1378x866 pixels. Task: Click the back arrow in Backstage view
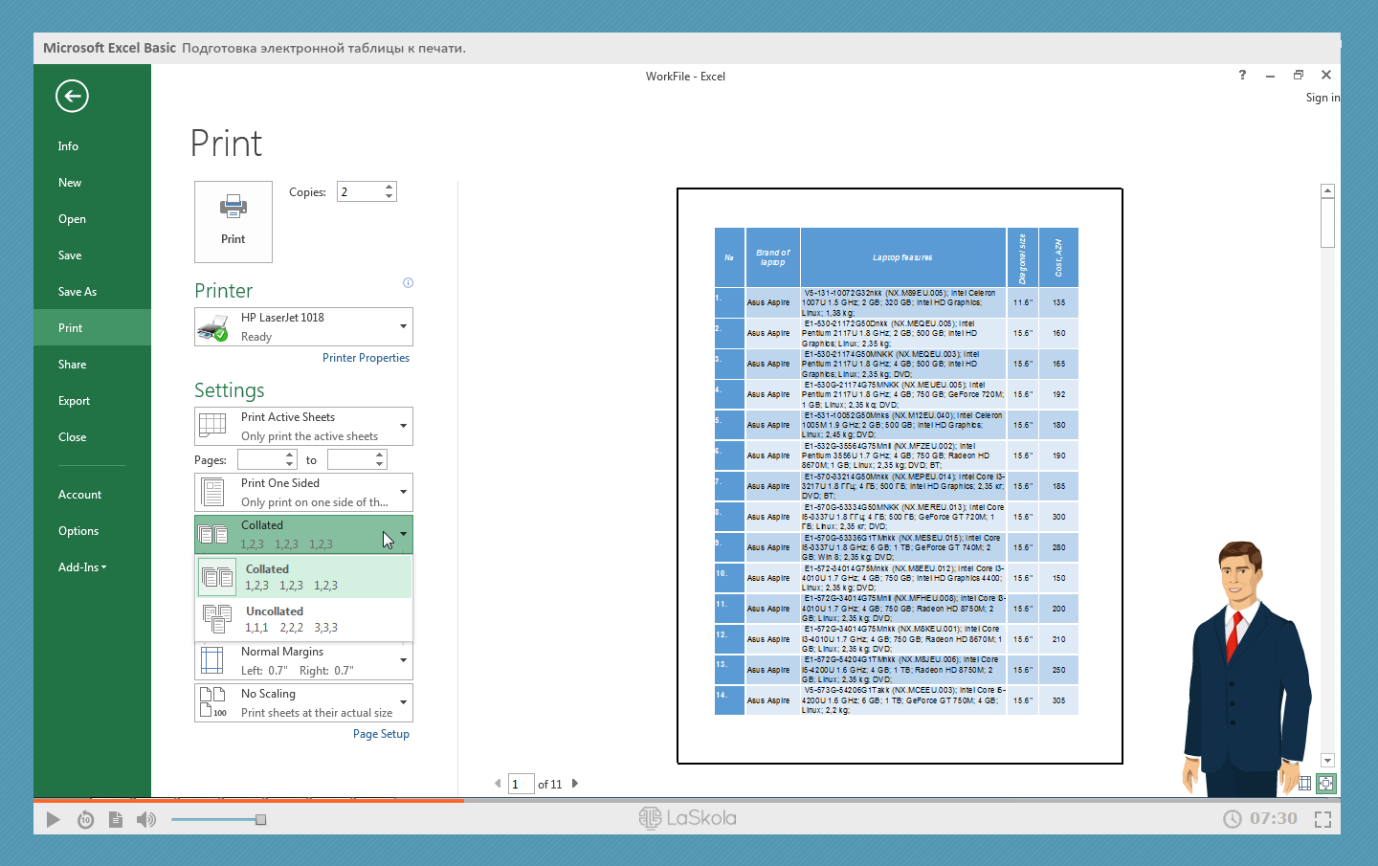(72, 96)
